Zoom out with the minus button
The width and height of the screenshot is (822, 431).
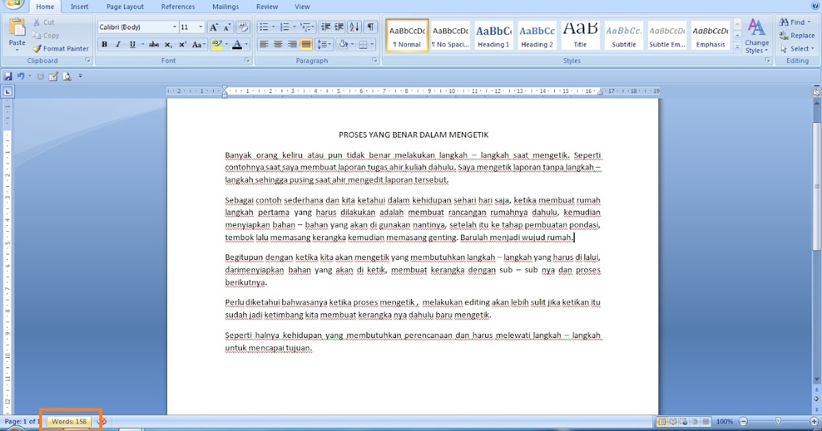(743, 421)
